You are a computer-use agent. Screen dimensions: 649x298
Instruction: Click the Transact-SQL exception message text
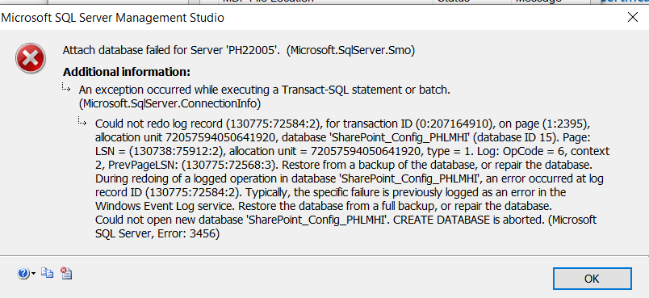[x=265, y=96]
